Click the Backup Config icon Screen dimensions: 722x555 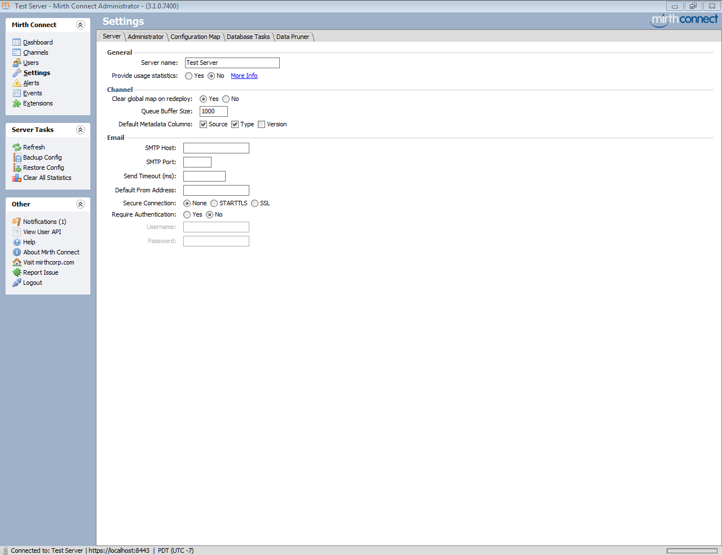coord(17,157)
